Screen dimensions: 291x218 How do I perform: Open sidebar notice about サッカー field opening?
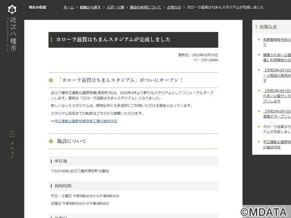[x=276, y=96]
